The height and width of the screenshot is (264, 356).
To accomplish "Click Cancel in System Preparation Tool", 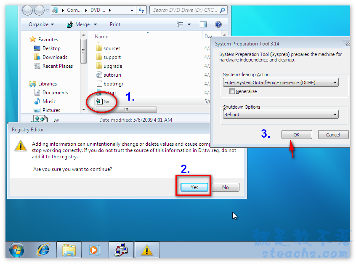I will pyautogui.click(x=333, y=134).
